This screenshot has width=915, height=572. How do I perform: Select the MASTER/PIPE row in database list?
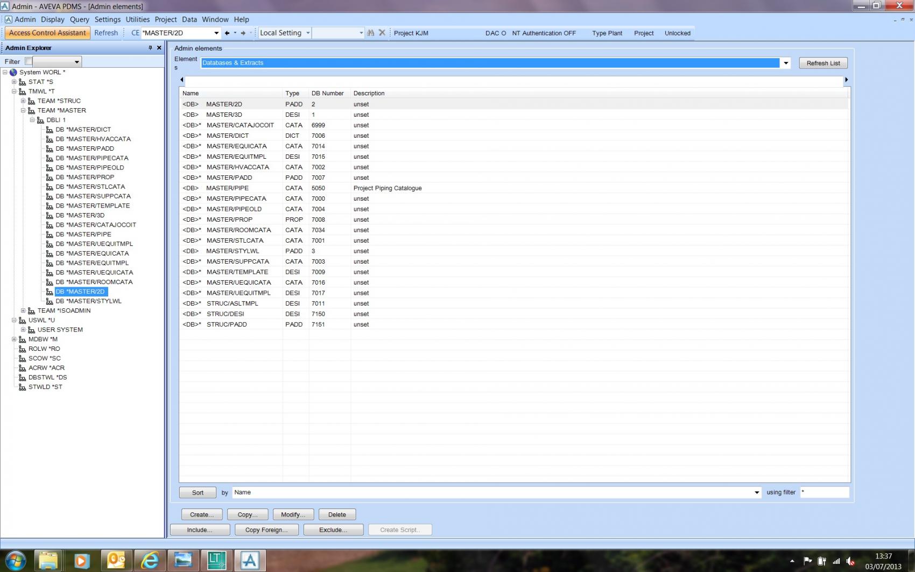[x=514, y=188]
